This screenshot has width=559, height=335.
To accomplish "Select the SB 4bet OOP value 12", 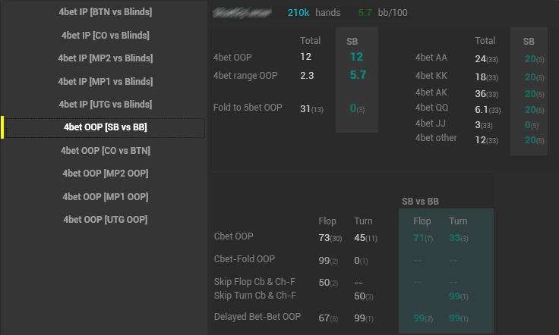I will [x=356, y=57].
